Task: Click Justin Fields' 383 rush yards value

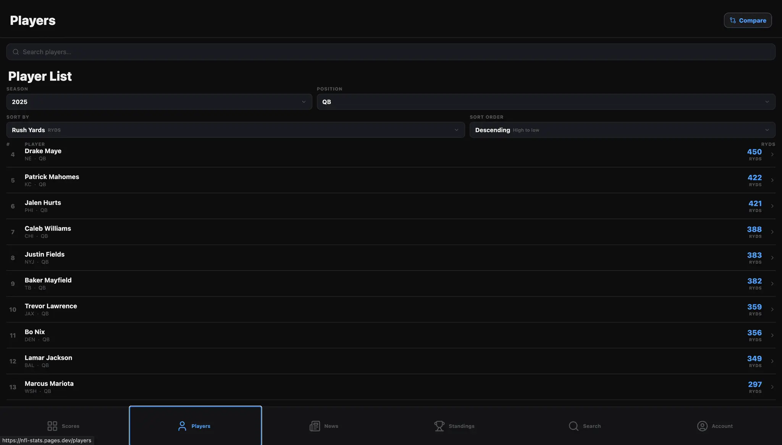Action: [x=755, y=255]
